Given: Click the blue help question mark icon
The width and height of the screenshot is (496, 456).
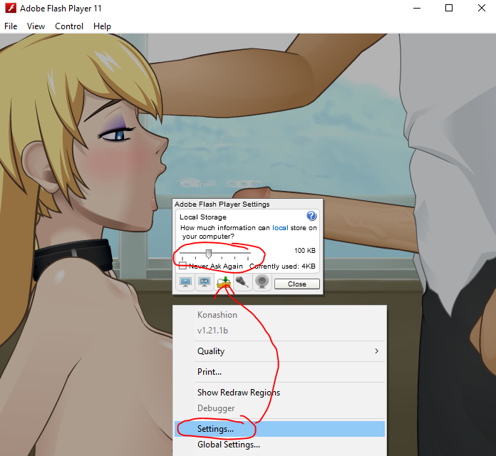Looking at the screenshot, I should click(x=311, y=216).
